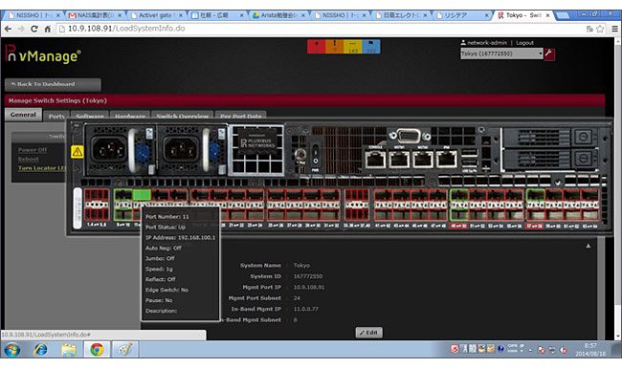Image resolution: width=622 pixels, height=368 pixels.
Task: Click the red critical alerts badge
Action: click(316, 47)
